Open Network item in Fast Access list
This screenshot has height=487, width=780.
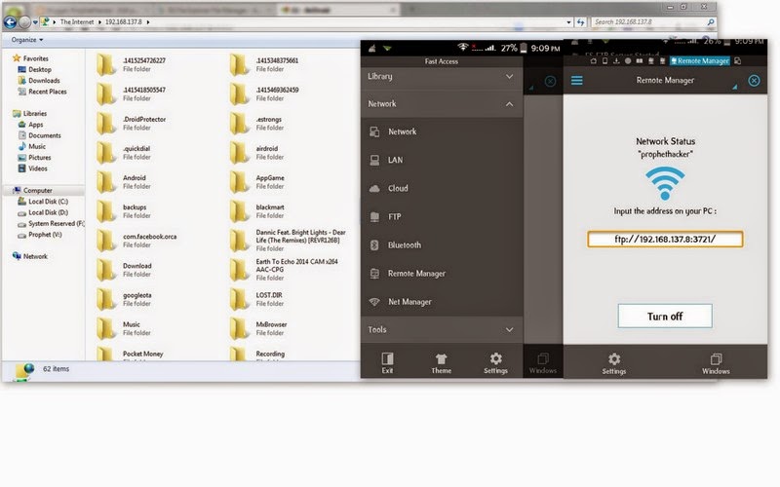tap(442, 131)
